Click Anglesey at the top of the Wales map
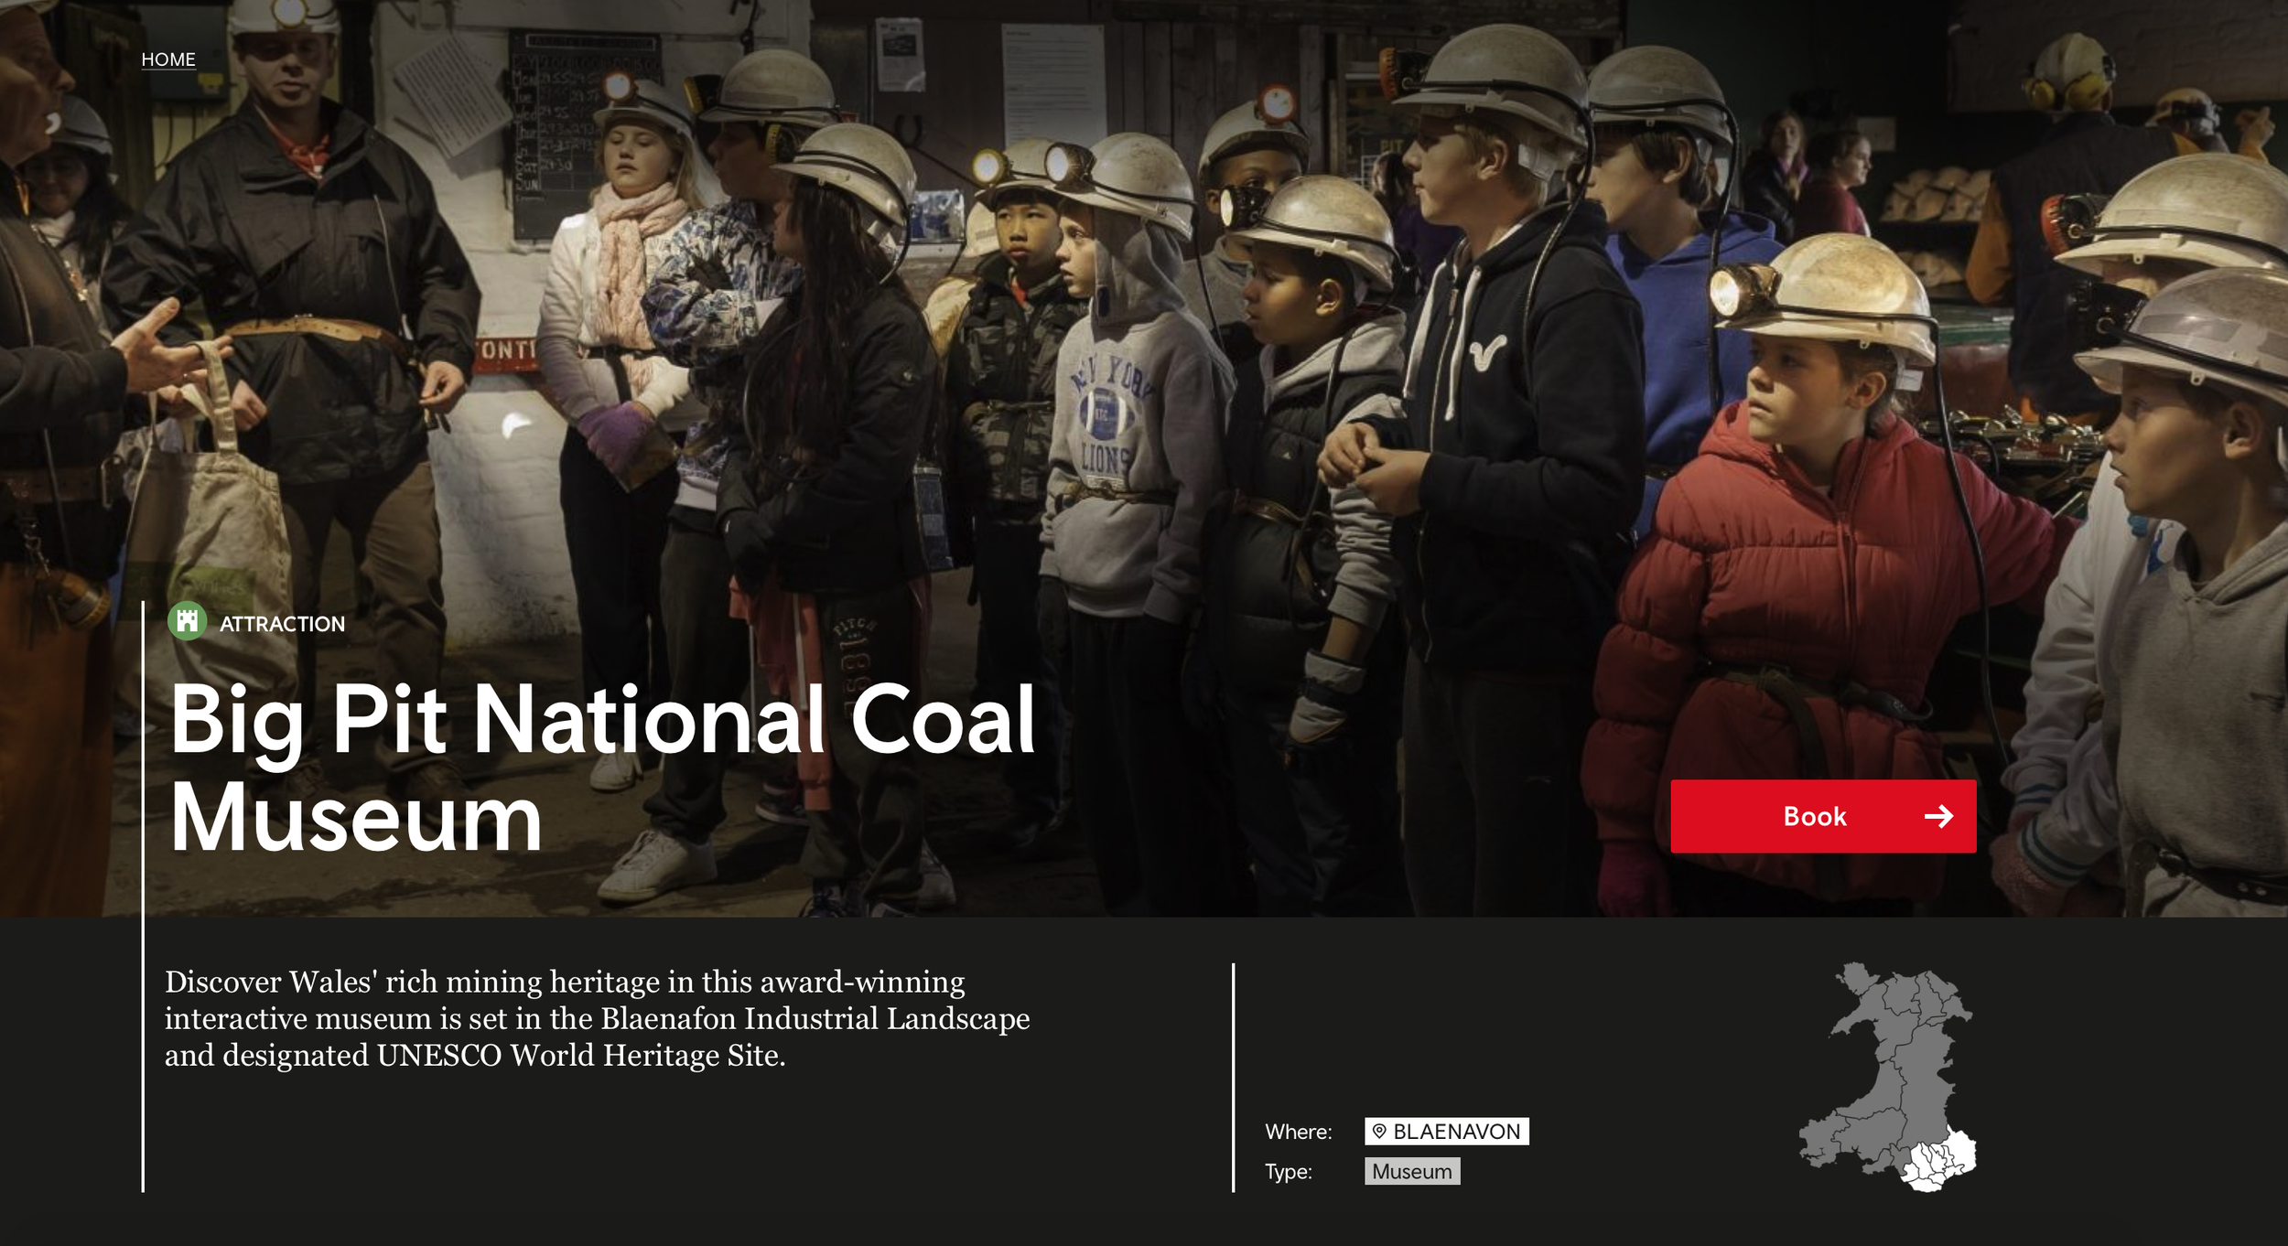The height and width of the screenshot is (1246, 2288). click(x=1858, y=979)
